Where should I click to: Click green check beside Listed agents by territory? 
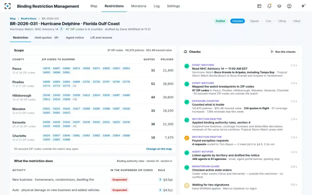click(x=187, y=153)
